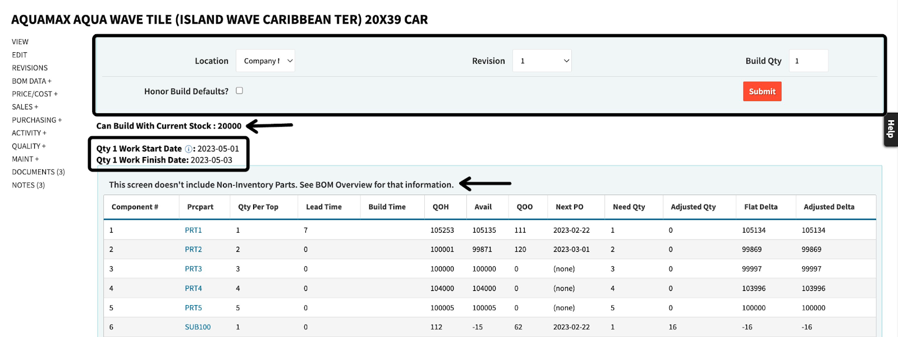898x337 pixels.
Task: Click the Avail column header
Action: point(483,207)
